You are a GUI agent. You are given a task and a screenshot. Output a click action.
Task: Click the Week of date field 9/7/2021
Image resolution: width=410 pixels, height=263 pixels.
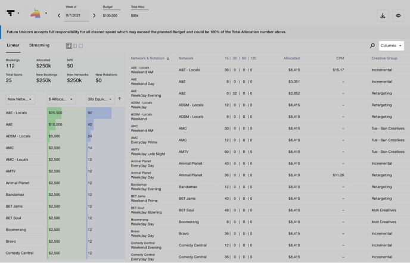pos(77,15)
